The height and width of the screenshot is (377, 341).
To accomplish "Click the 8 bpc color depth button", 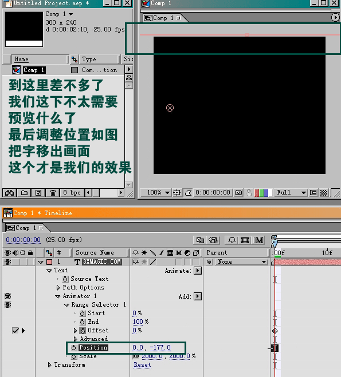I will (x=72, y=193).
